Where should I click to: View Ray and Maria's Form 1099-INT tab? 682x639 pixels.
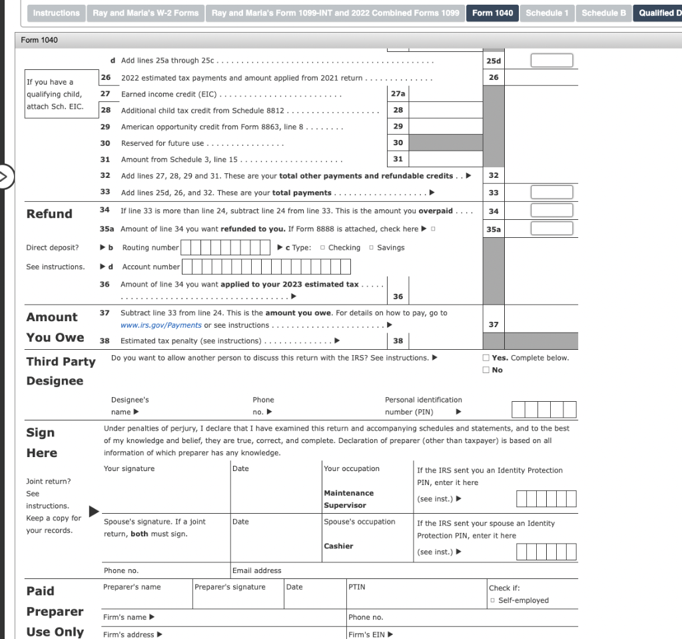pyautogui.click(x=334, y=12)
